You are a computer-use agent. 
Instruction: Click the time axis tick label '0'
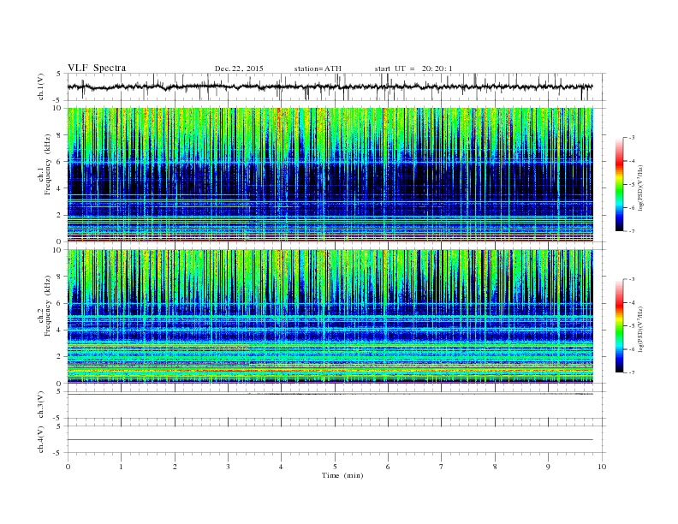[x=68, y=467]
